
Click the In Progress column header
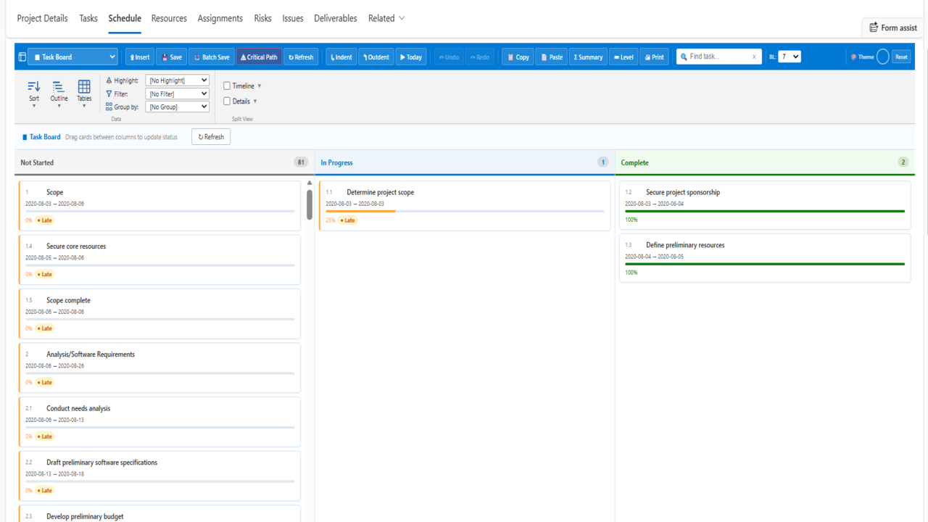(465, 162)
